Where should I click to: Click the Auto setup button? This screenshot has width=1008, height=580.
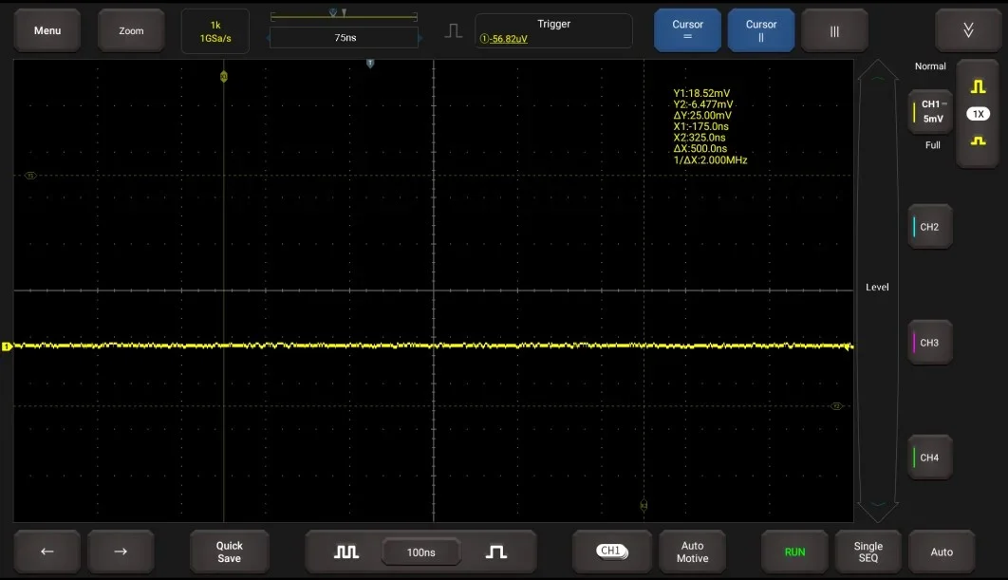(942, 552)
